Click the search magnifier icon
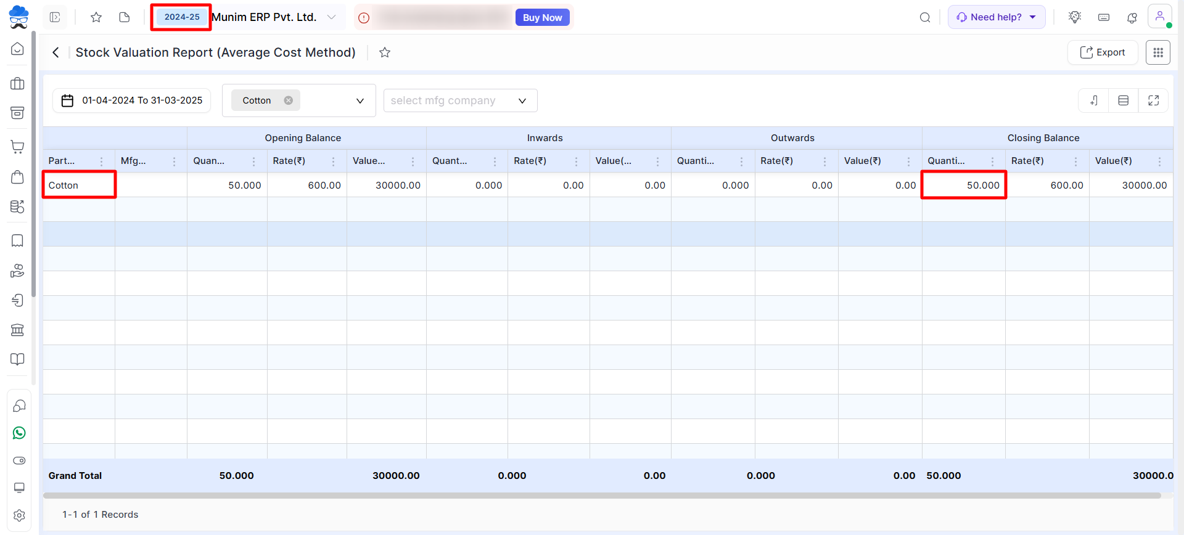This screenshot has height=535, width=1184. click(925, 18)
